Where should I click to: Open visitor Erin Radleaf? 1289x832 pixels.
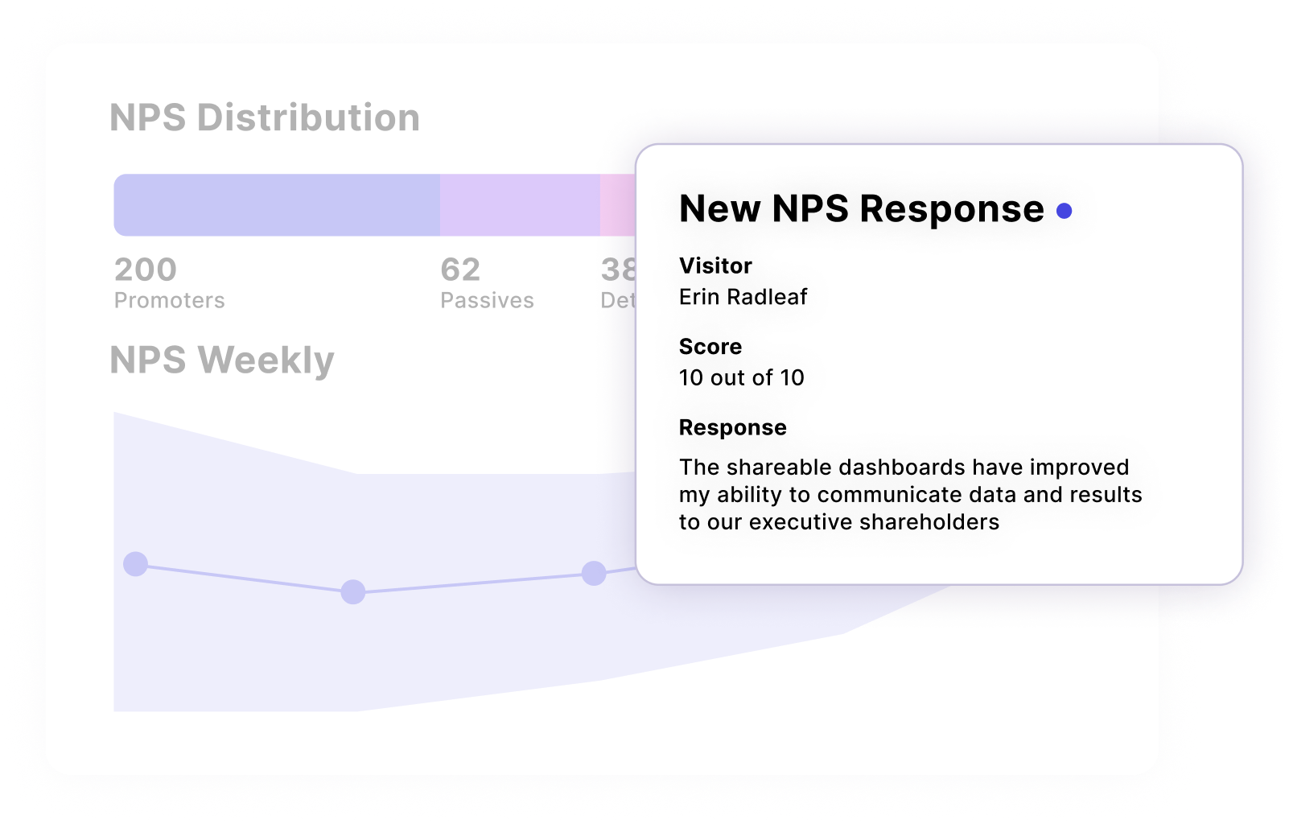743,297
